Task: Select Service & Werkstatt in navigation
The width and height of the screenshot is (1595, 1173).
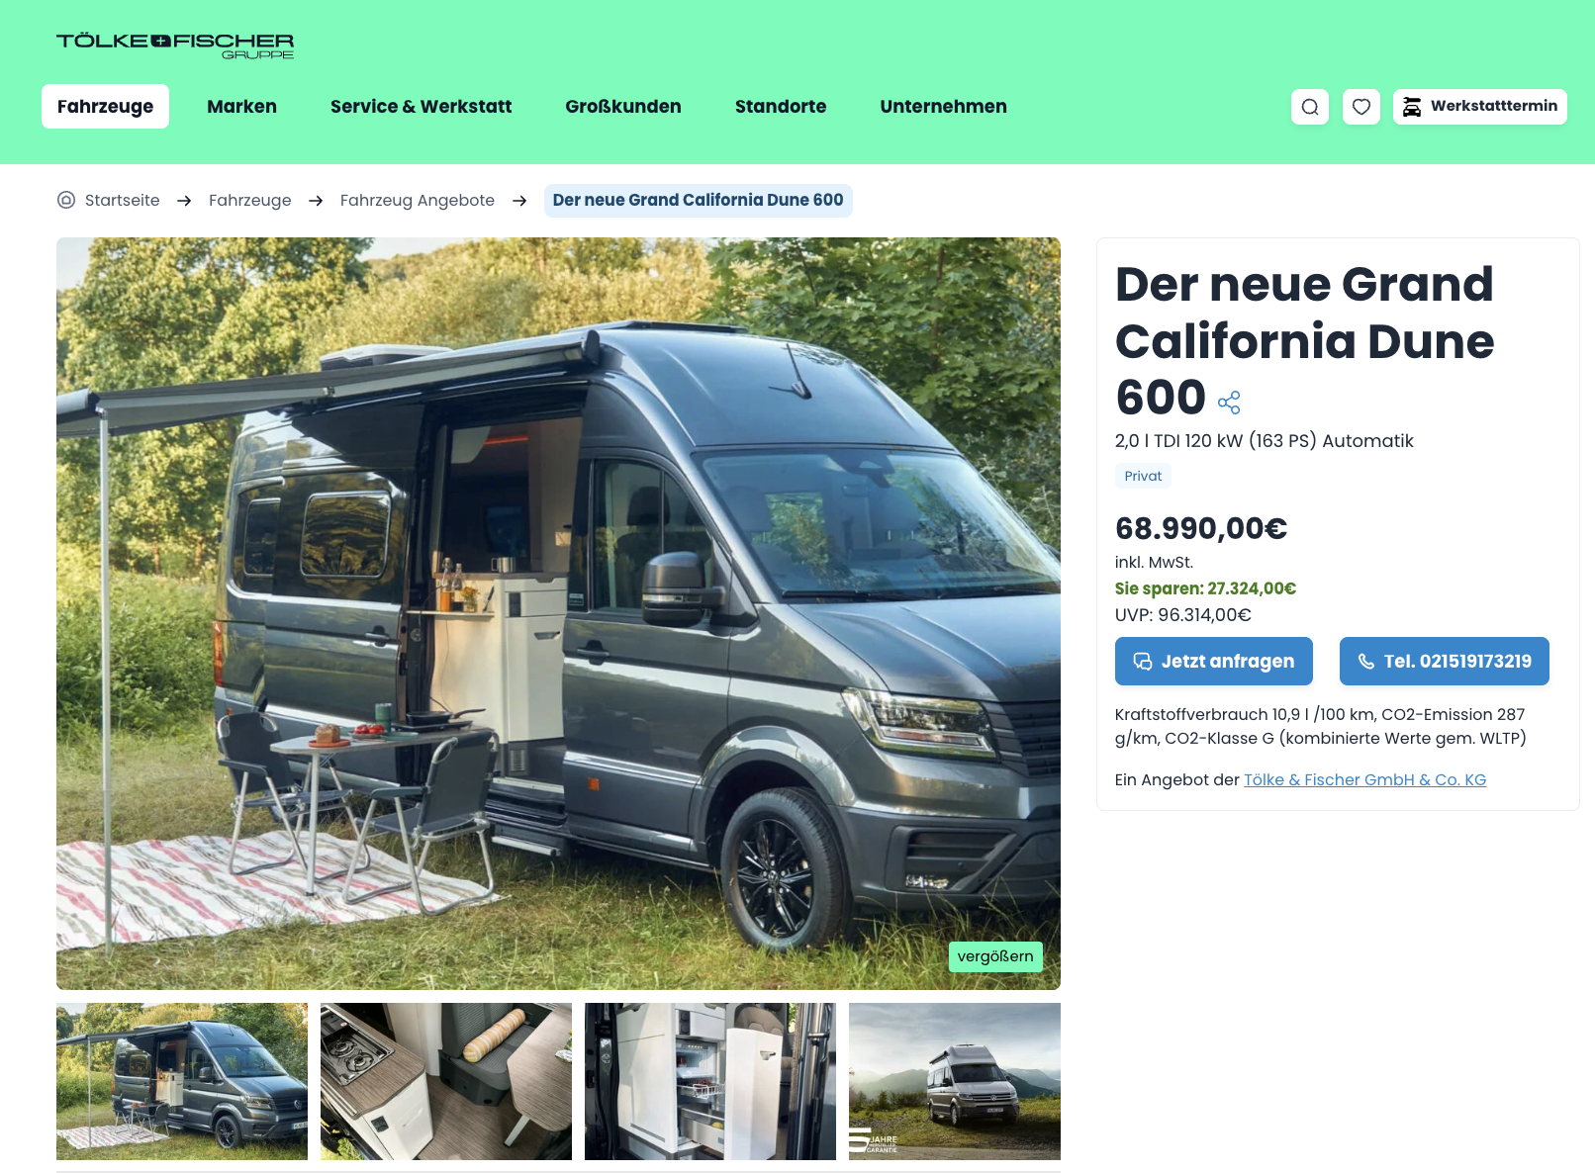Action: (x=421, y=107)
